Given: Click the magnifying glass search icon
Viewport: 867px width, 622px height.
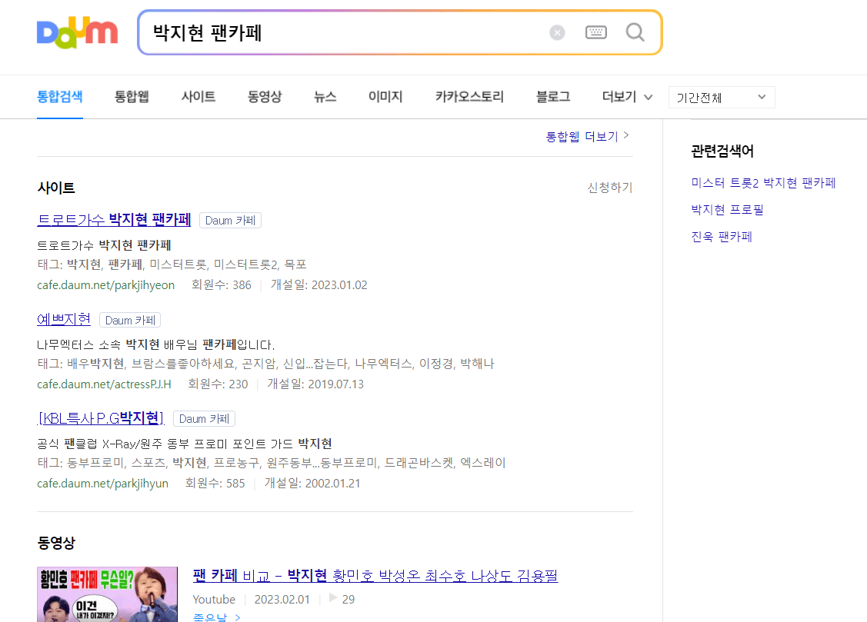Looking at the screenshot, I should [634, 32].
